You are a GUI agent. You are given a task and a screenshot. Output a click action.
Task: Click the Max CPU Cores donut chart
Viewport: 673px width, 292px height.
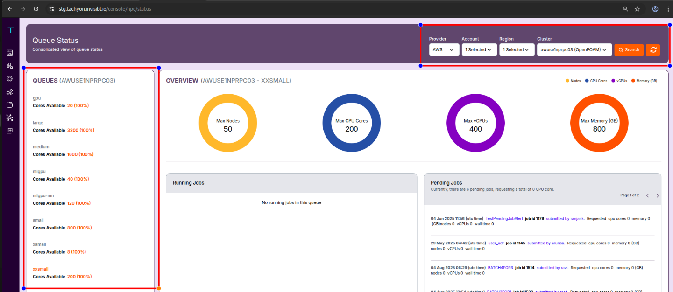pos(352,123)
